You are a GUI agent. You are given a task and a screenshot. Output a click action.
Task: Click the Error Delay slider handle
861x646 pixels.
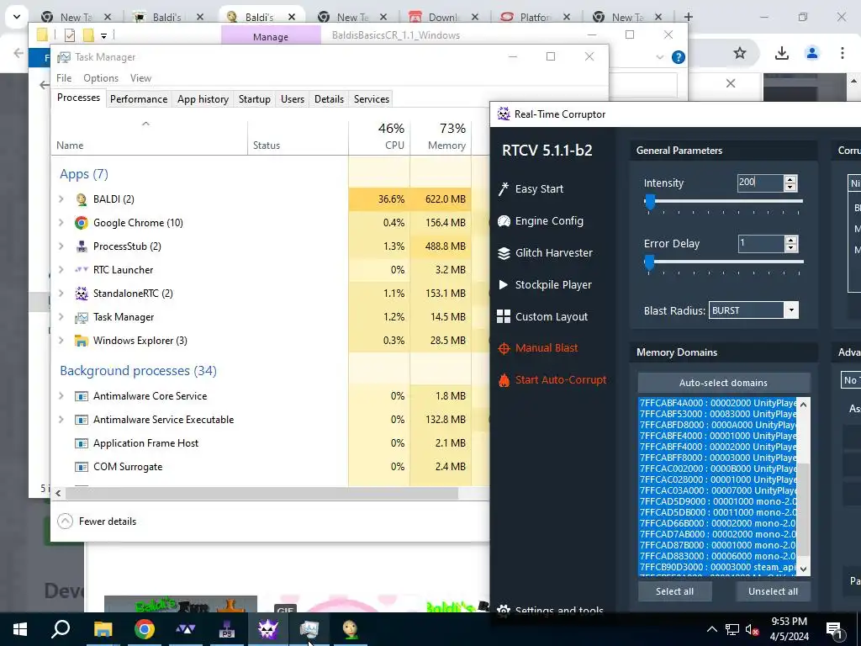point(649,262)
